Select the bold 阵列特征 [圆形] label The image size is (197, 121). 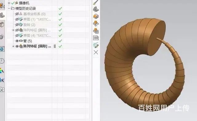click(x=37, y=46)
